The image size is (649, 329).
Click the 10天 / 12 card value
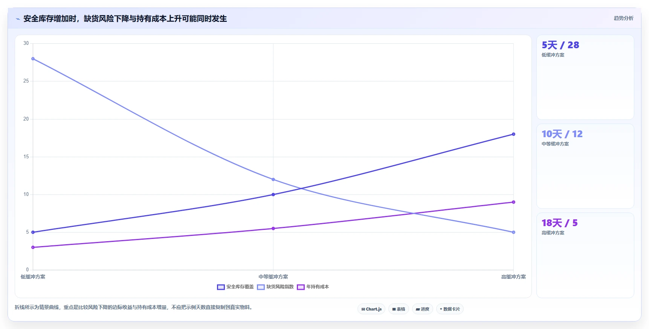click(x=562, y=134)
